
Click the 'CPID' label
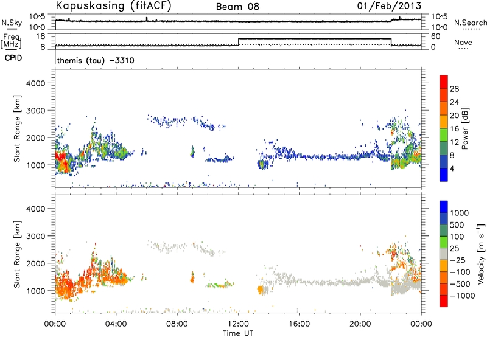[13, 58]
